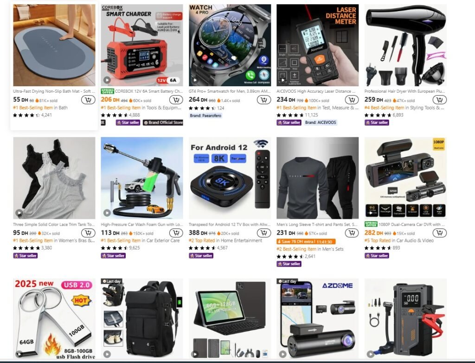Open #1 Best-Selling Item in Bath link
The height and width of the screenshot is (363, 475).
40,108
